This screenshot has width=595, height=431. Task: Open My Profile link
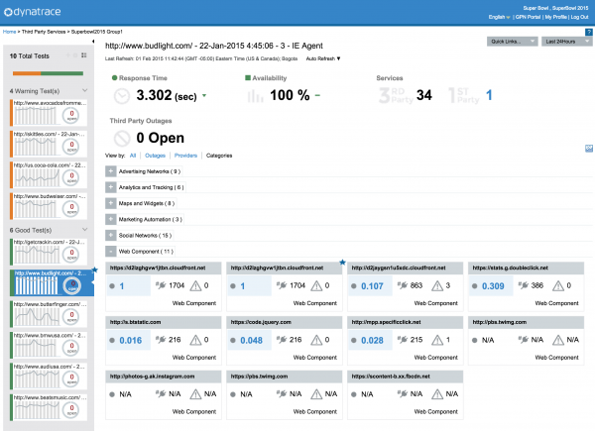tap(556, 17)
